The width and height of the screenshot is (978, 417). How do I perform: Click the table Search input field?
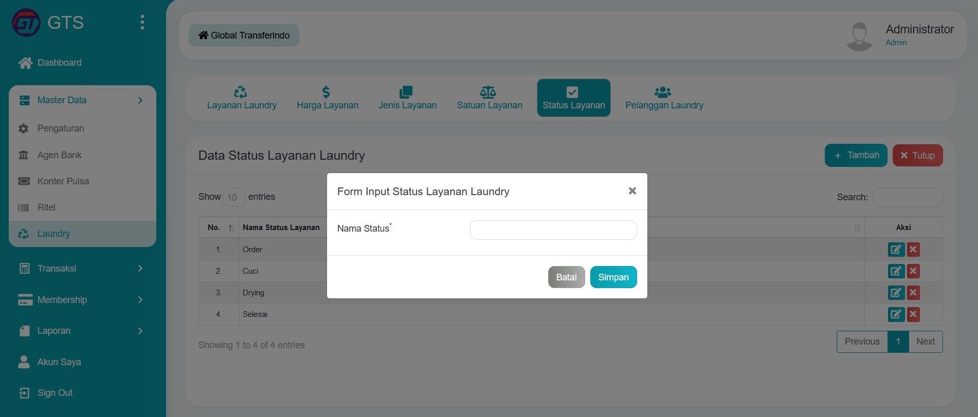coord(908,197)
